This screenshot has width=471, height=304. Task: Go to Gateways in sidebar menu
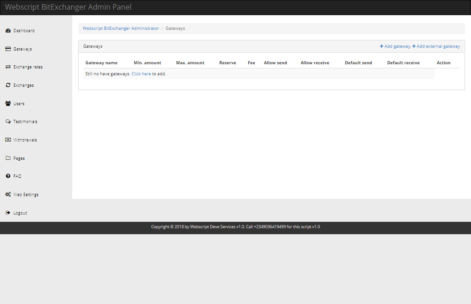(x=23, y=49)
